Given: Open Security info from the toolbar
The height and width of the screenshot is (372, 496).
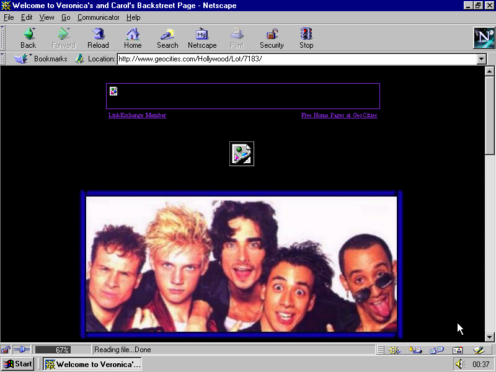Looking at the screenshot, I should point(272,38).
